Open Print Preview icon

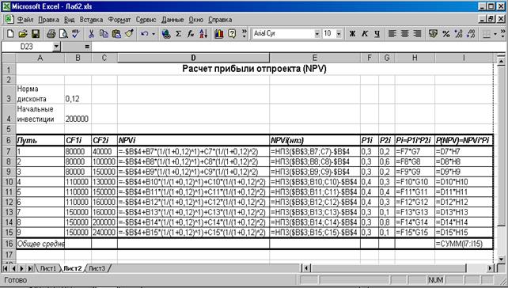(63, 34)
